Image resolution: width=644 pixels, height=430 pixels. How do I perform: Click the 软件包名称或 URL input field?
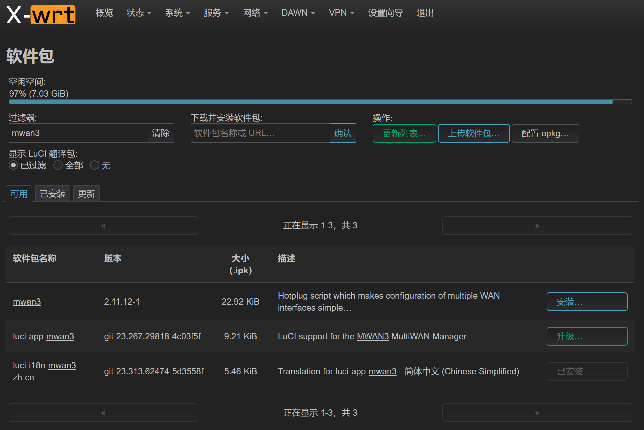(260, 133)
